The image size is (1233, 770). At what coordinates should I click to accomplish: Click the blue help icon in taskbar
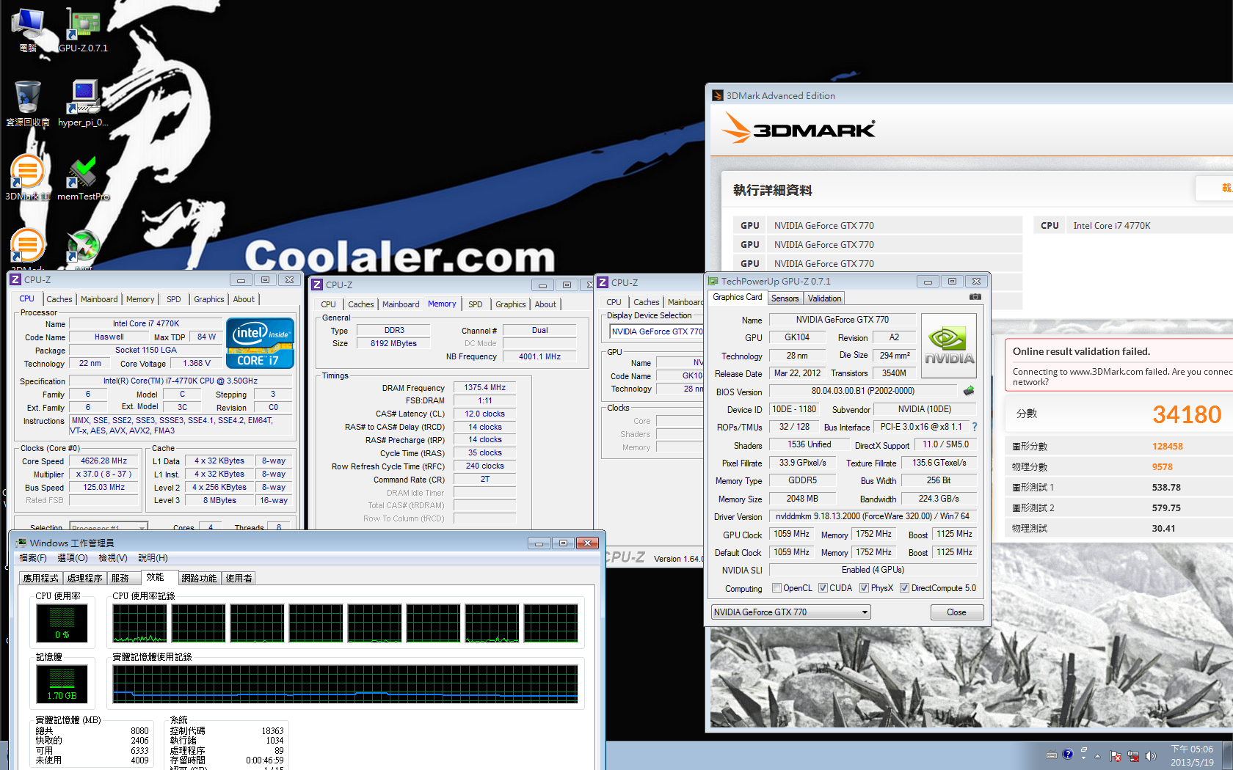coord(1068,754)
